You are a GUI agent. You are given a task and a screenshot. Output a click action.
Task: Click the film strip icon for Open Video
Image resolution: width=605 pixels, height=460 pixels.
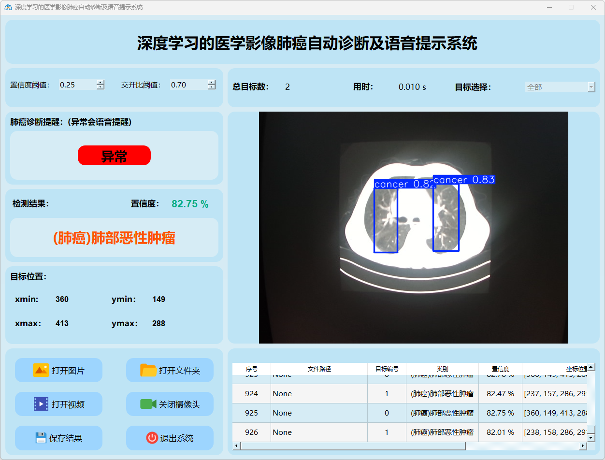(41, 404)
